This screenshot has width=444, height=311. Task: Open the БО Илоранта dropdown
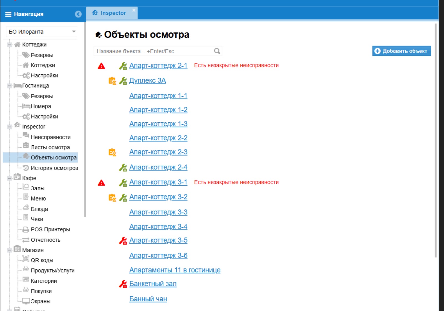(x=42, y=32)
